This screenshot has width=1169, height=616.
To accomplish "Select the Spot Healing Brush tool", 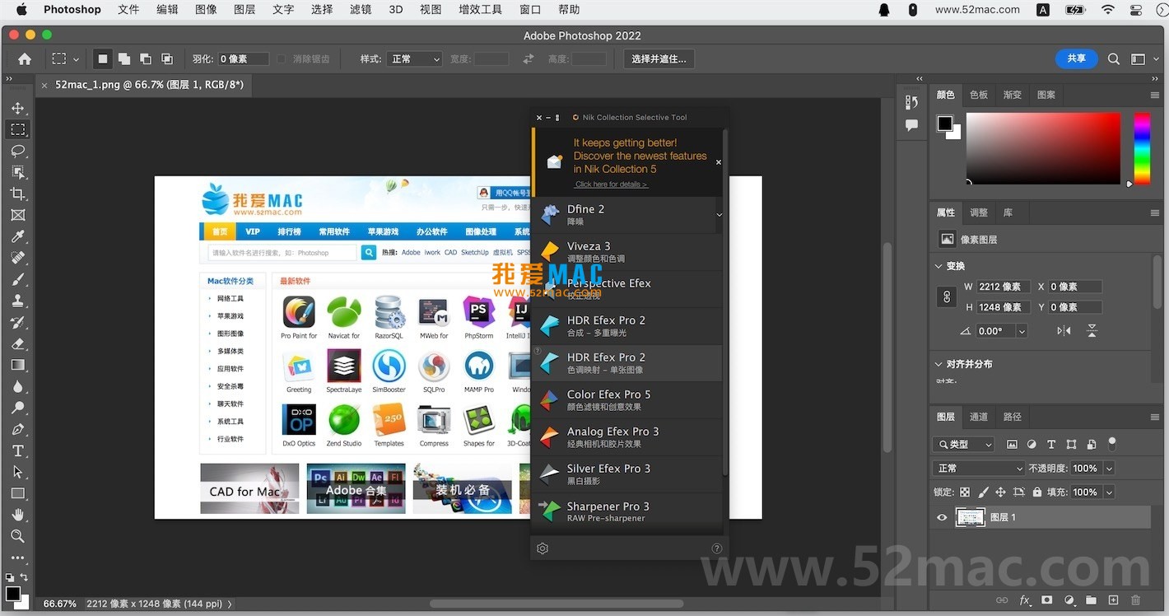I will point(17,258).
